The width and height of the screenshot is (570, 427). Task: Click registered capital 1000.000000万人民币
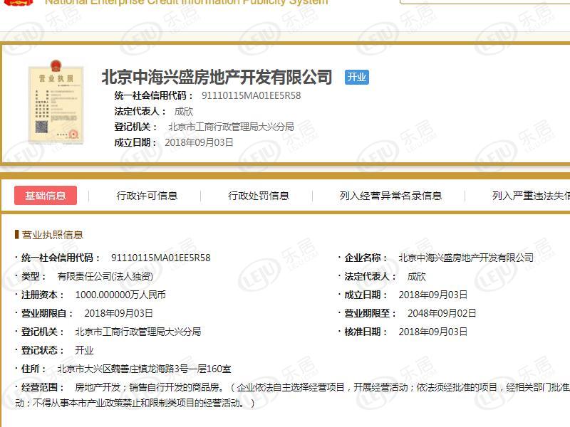[120, 295]
